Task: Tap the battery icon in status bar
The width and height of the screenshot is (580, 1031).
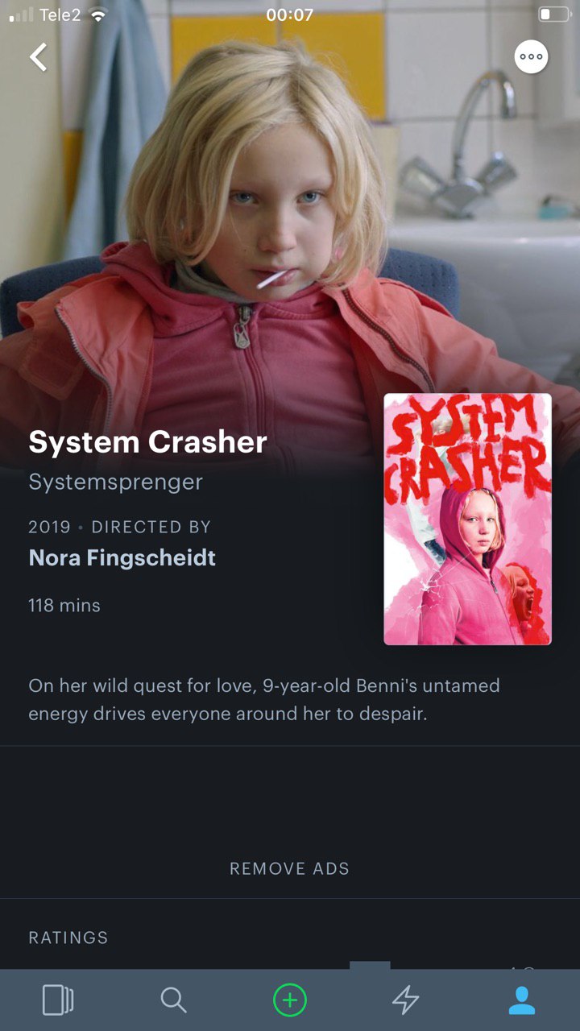Action: (554, 14)
